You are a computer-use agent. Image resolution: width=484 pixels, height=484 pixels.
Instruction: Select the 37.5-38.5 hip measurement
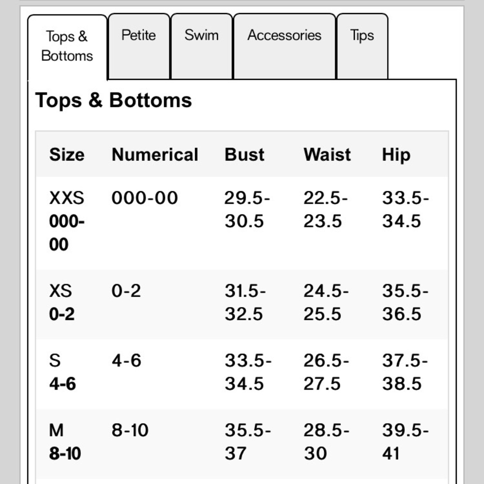405,372
